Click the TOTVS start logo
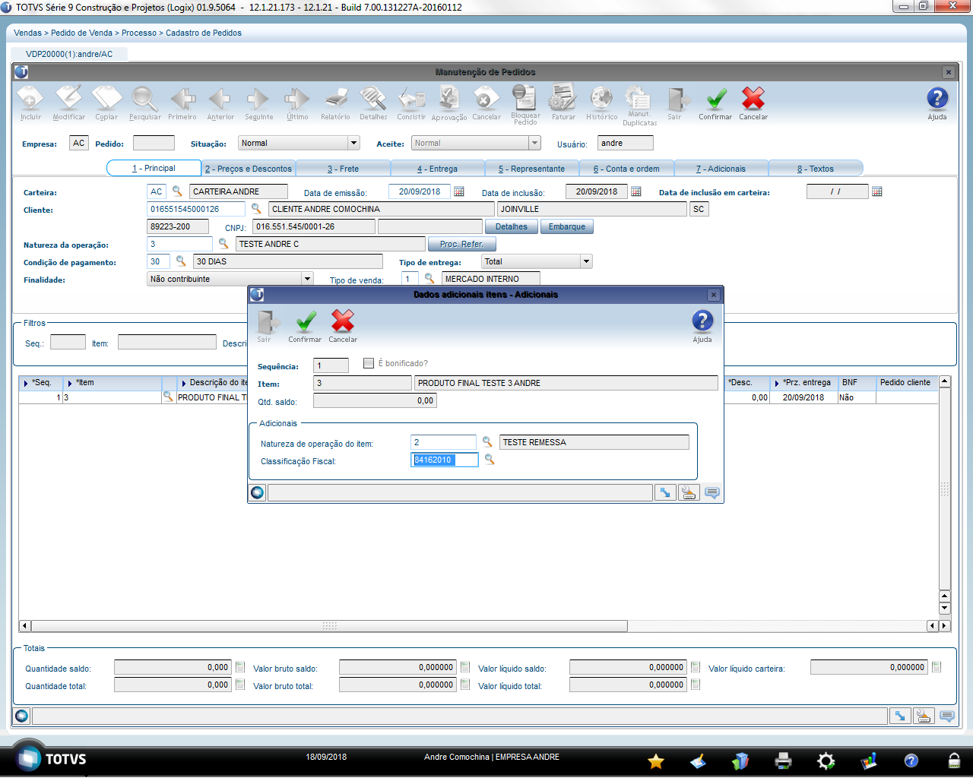 pos(52,758)
